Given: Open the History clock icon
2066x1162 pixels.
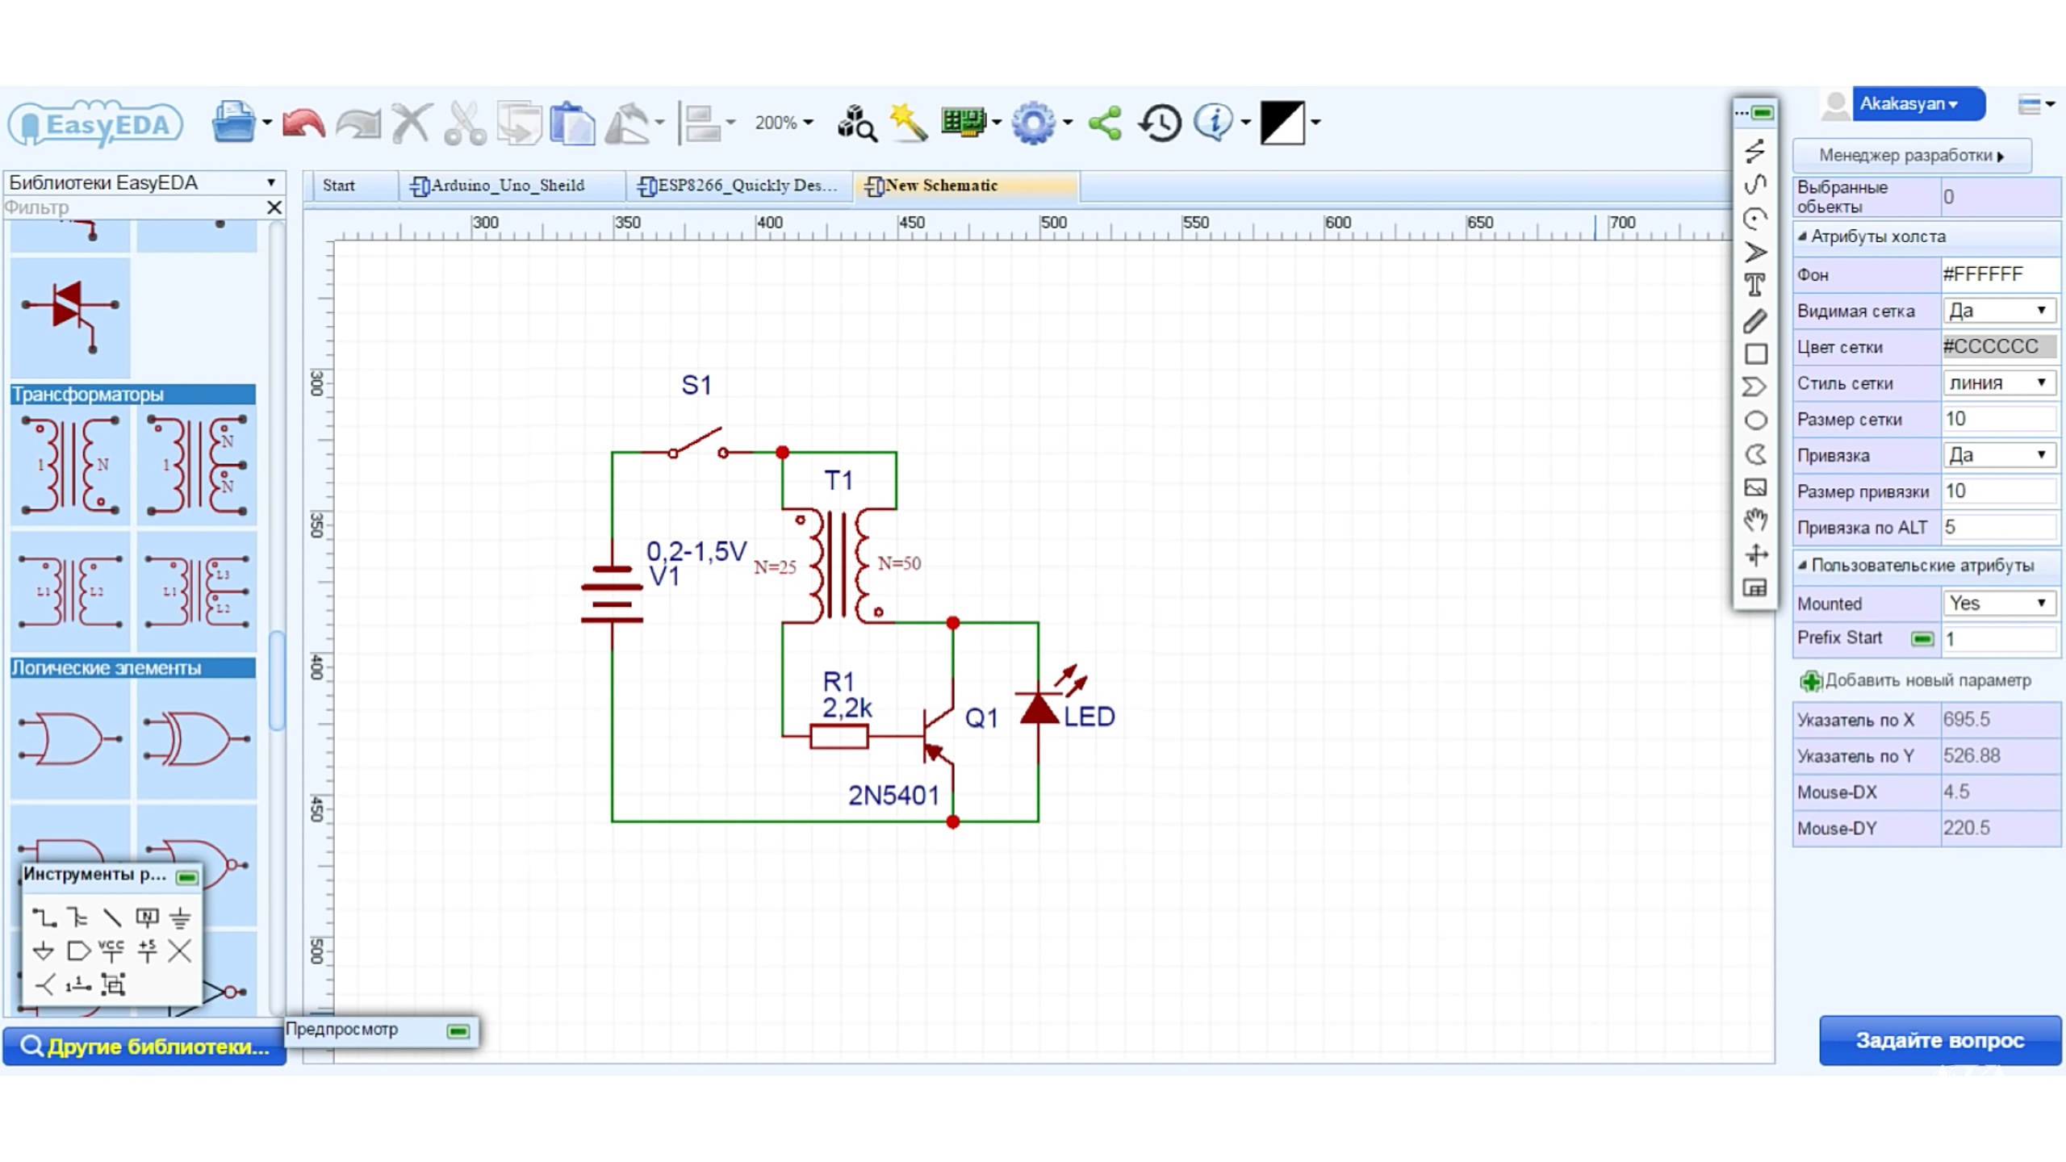Looking at the screenshot, I should (1160, 123).
